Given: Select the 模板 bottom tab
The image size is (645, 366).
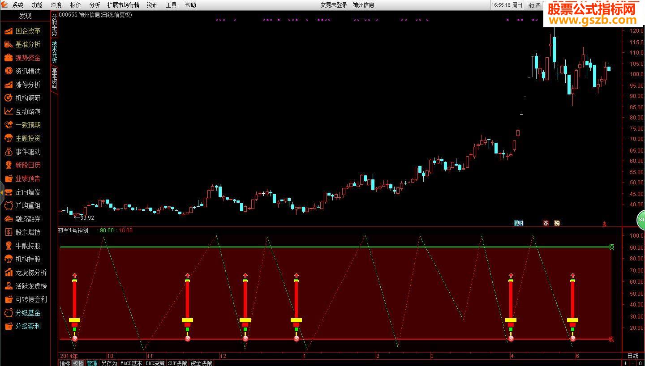Looking at the screenshot, I should [x=78, y=363].
